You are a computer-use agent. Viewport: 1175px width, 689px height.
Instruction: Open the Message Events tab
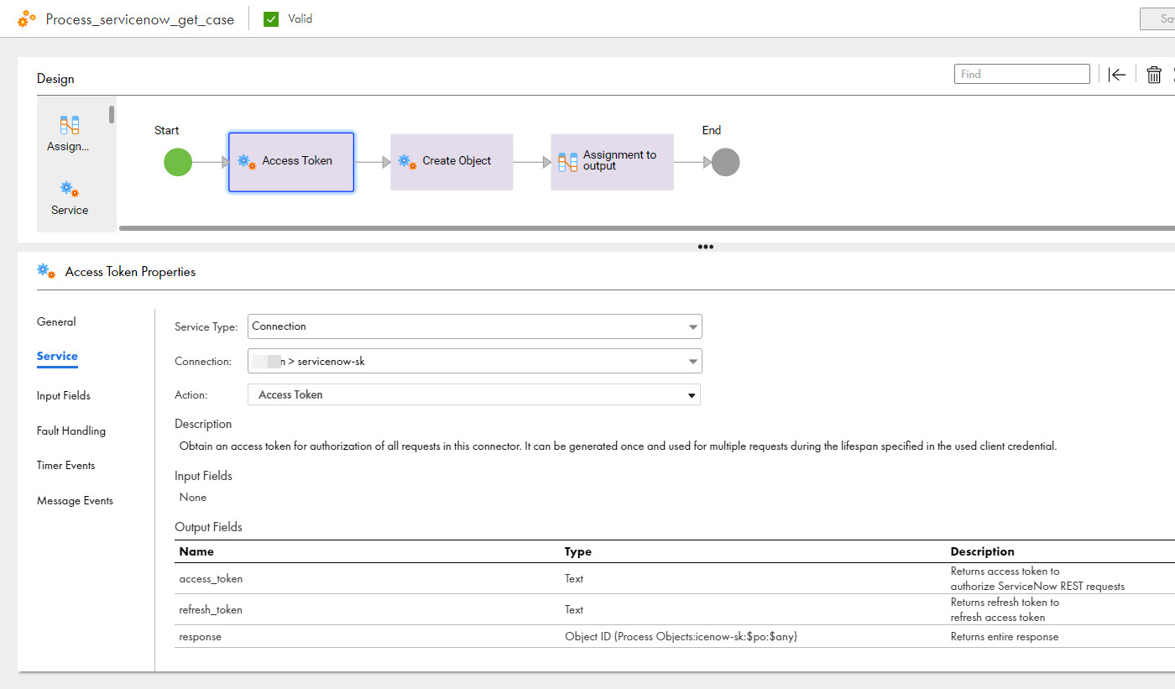click(75, 500)
